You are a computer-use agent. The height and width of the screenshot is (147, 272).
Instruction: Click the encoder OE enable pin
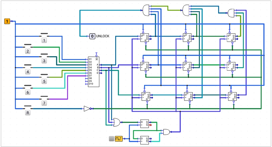pos(97,54)
